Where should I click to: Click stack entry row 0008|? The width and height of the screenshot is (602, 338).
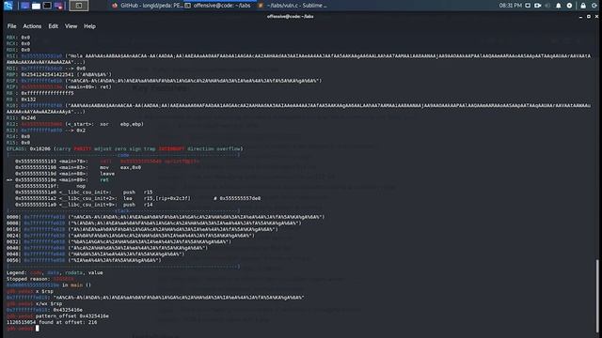[154, 223]
